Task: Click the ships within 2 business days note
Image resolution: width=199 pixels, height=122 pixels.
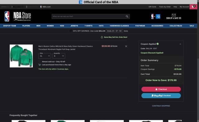Action: (53, 69)
